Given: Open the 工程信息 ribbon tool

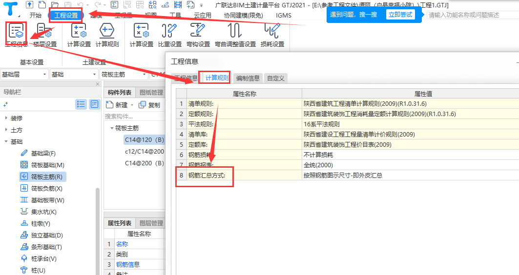Looking at the screenshot, I should point(16,35).
